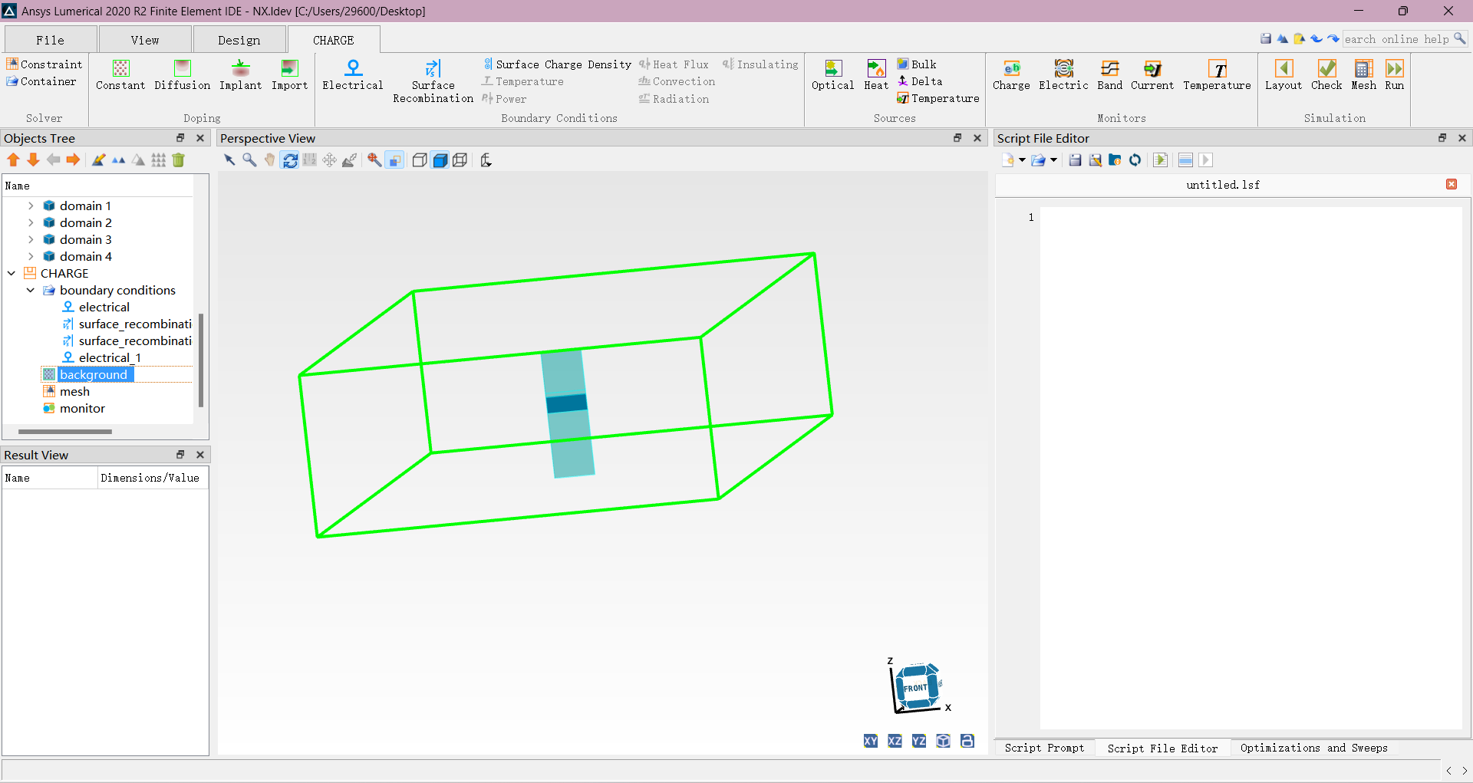Collapse the boundary conditions folder

tap(31, 291)
